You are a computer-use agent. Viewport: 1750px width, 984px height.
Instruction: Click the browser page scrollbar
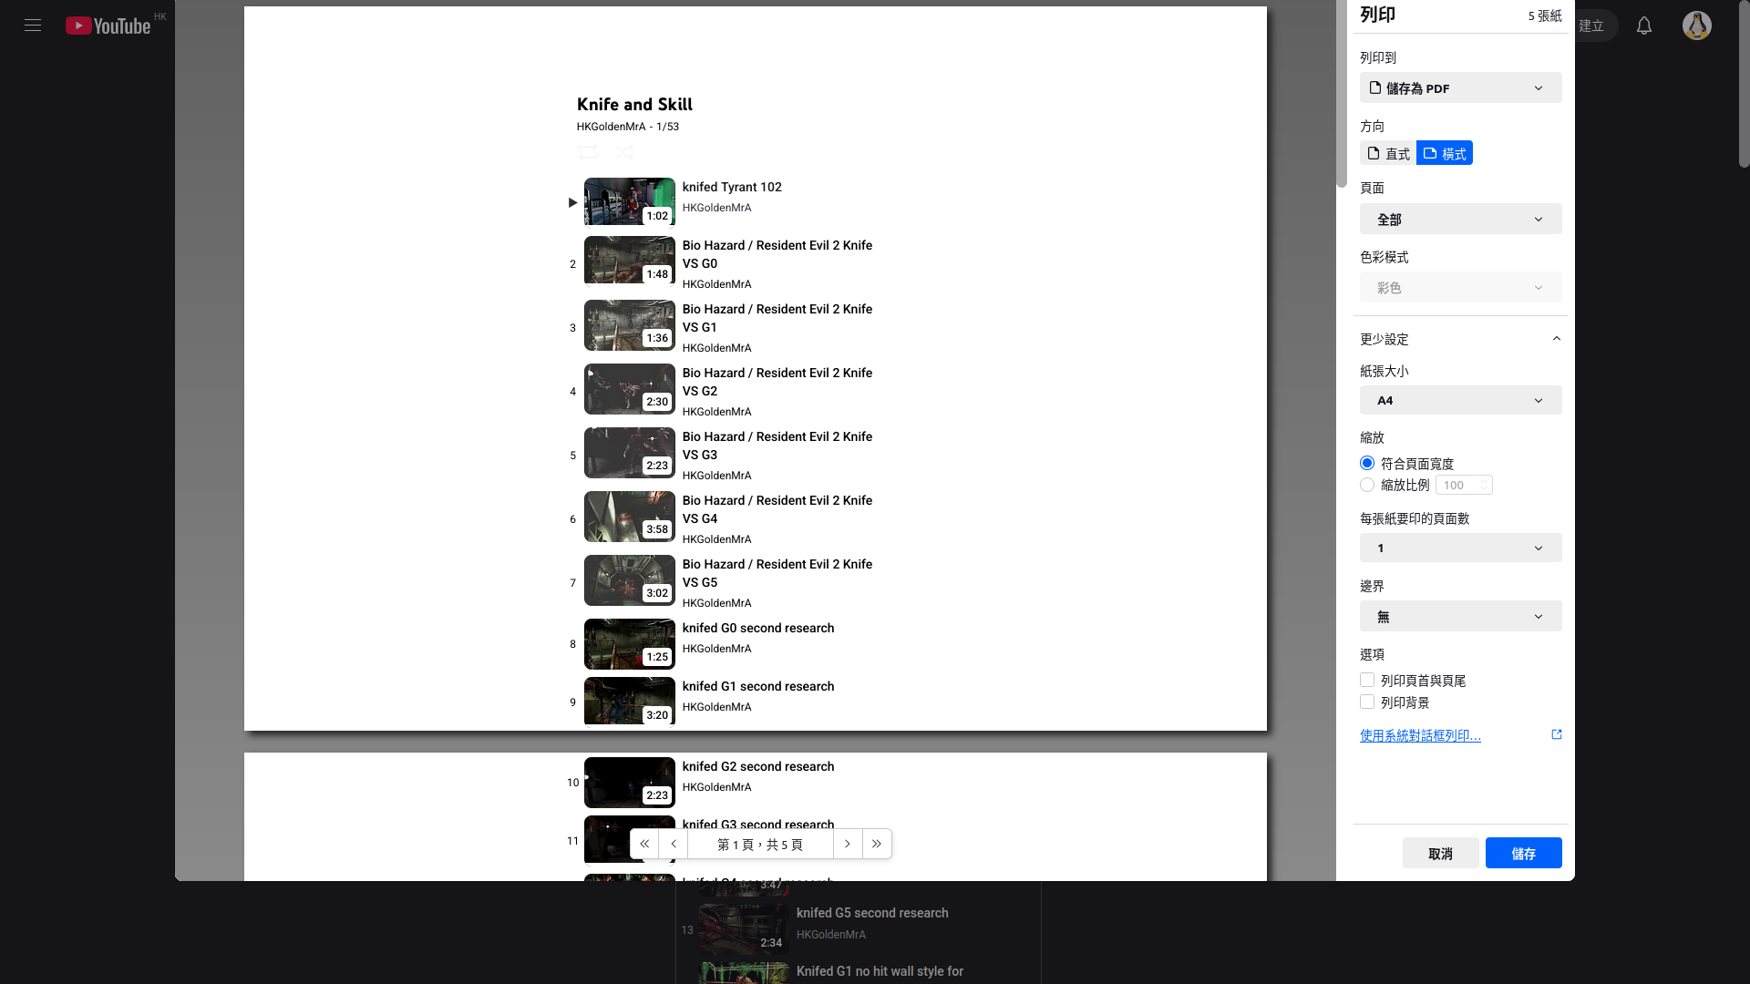tap(1745, 84)
